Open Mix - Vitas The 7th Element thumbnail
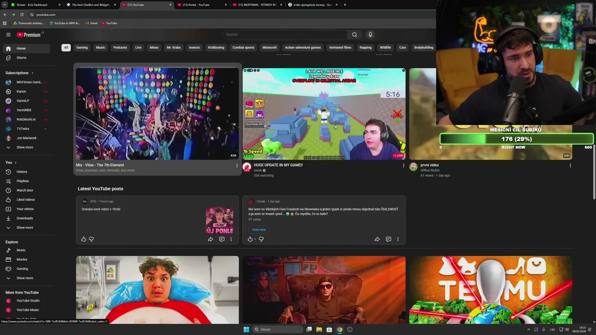The image size is (596, 335). coord(157,114)
